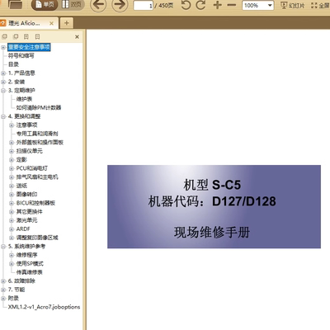Open XML1.2-v1_Acro7.joboptions outline entry
The width and height of the screenshot is (330, 330).
click(x=44, y=307)
